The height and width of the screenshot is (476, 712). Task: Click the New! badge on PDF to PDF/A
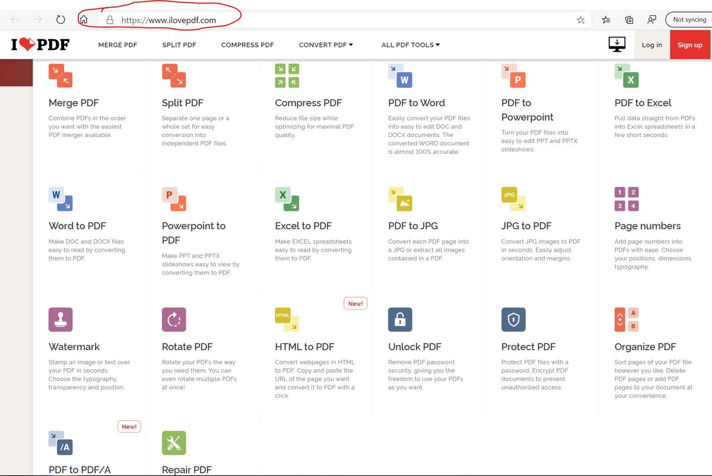pyautogui.click(x=129, y=426)
